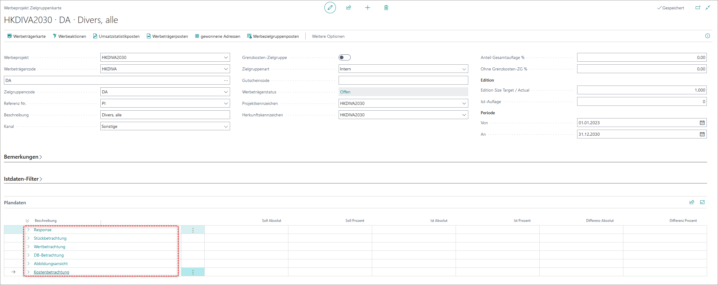Screen dimensions: 718x285
Task: Click the Ist Prozent column header
Action: tap(522, 221)
